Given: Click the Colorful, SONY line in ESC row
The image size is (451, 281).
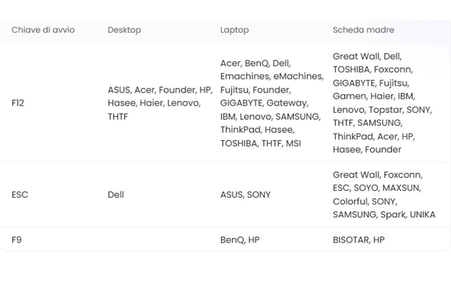Looking at the screenshot, I should click(x=365, y=201).
